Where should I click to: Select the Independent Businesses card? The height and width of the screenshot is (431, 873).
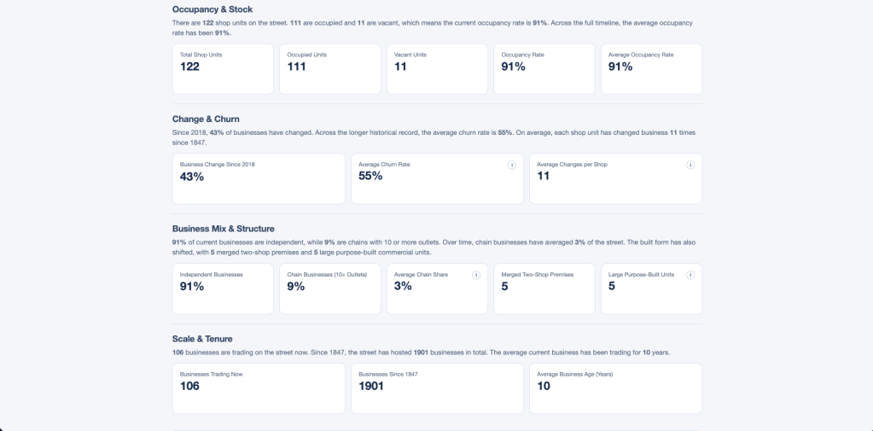[x=223, y=288]
